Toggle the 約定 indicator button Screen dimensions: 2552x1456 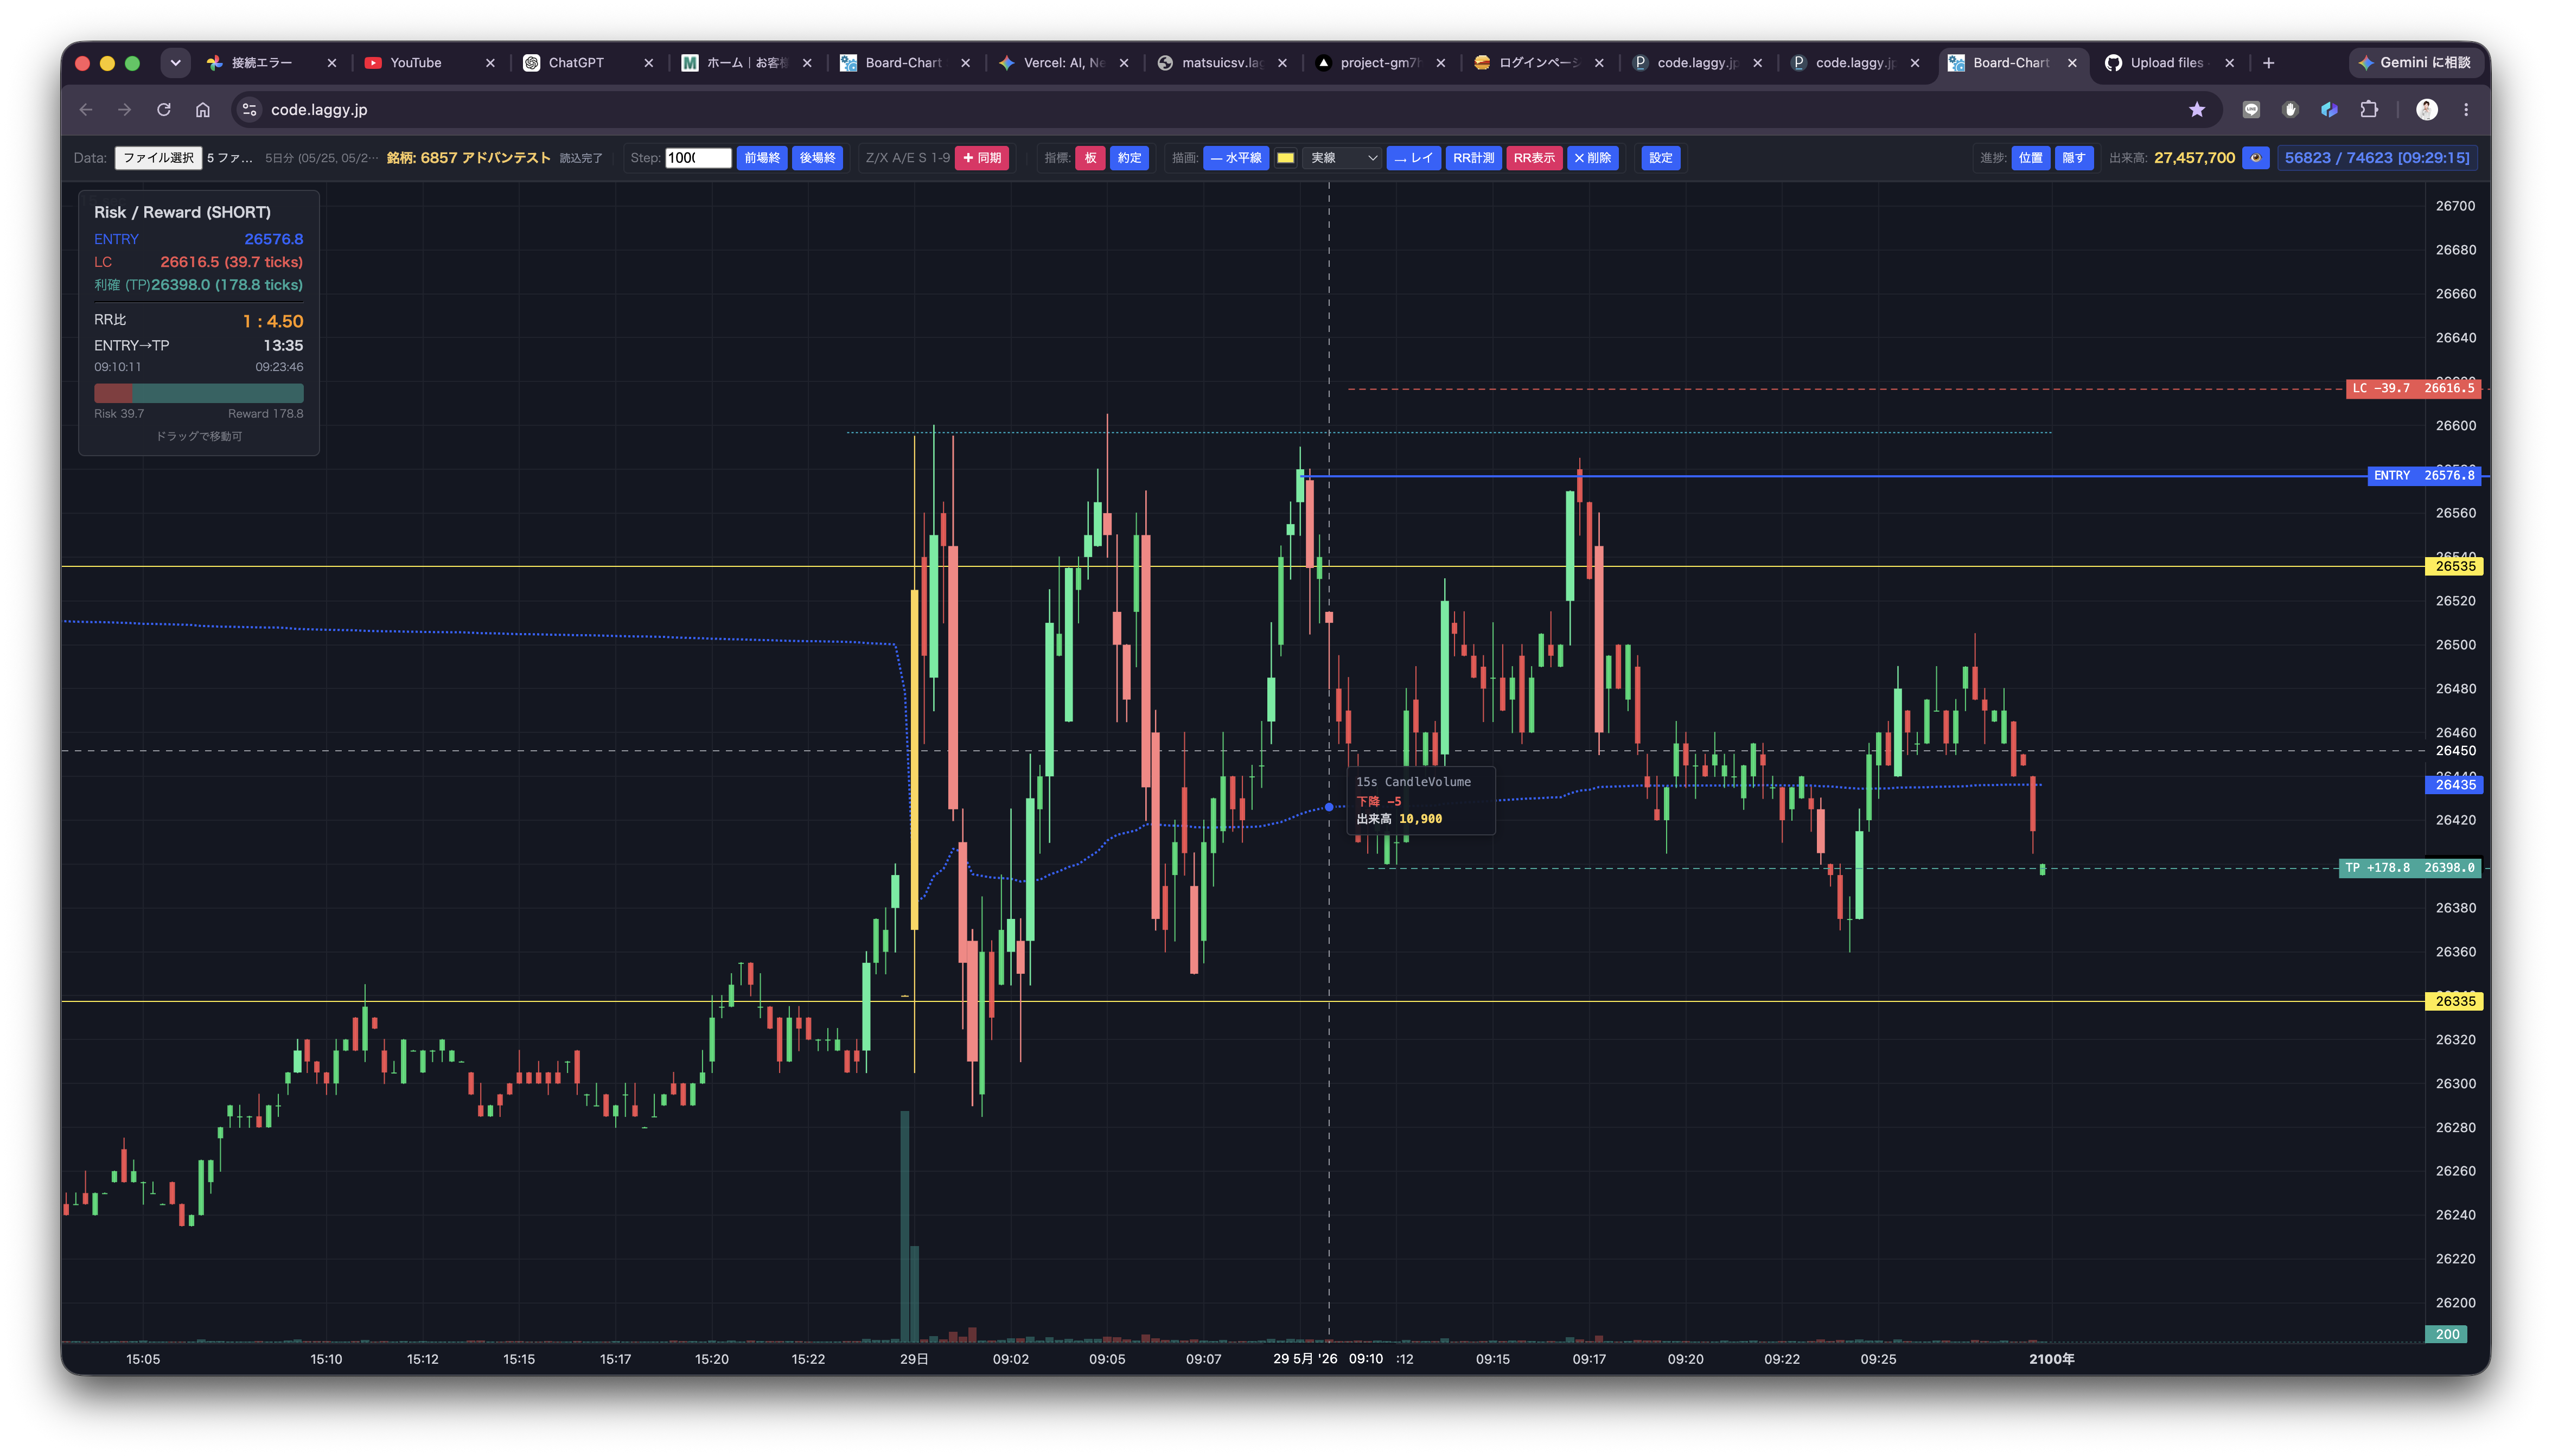(1129, 158)
